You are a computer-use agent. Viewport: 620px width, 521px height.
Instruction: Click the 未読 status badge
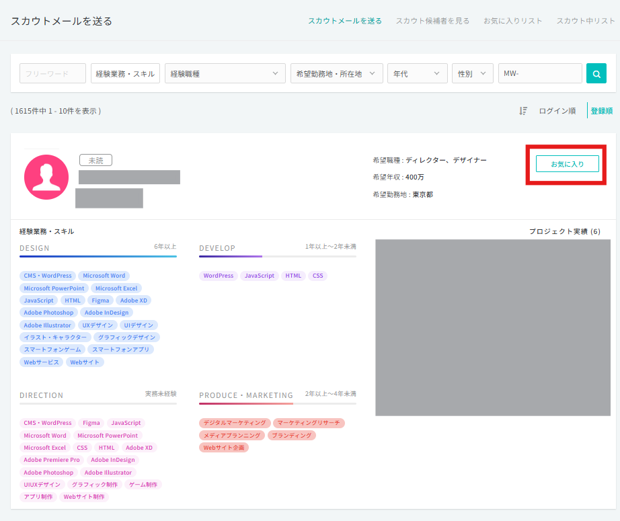pyautogui.click(x=95, y=160)
